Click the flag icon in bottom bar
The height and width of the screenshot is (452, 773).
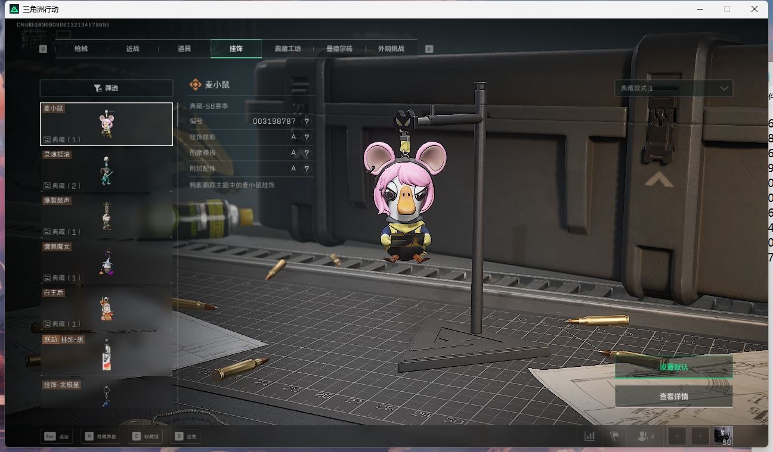614,437
